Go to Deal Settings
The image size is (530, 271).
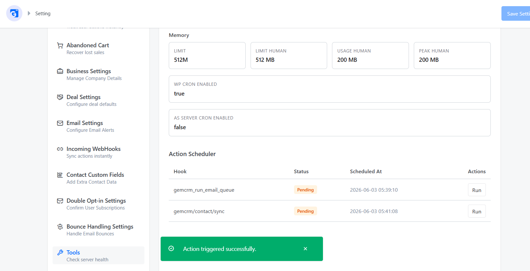98,100
